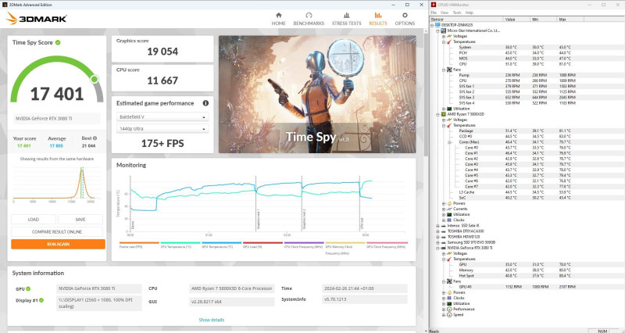Click the orange RUN AGAIN button

coord(58,244)
